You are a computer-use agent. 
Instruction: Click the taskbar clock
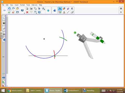120,91
